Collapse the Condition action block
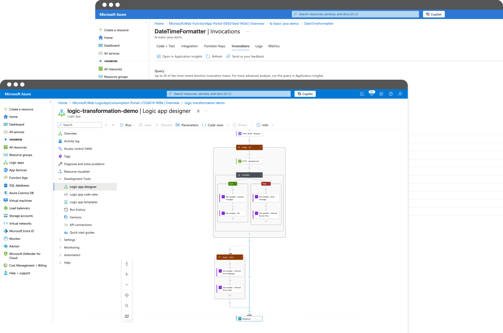503x333 pixels. pyautogui.click(x=261, y=175)
